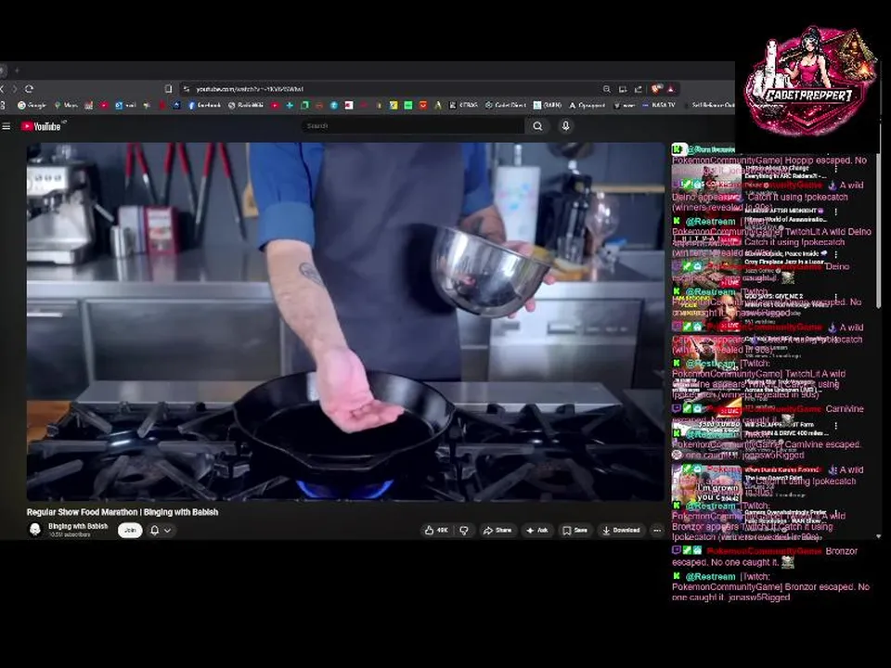This screenshot has width=891, height=668.
Task: Click the youtube.com address bar URL
Action: (x=250, y=89)
